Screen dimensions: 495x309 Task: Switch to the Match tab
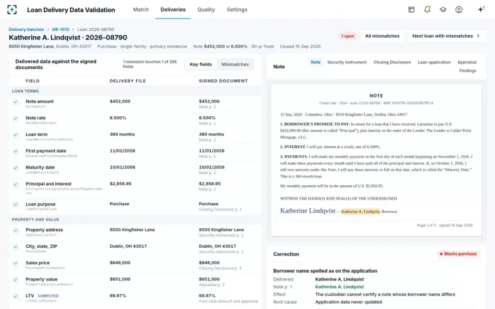pyautogui.click(x=141, y=9)
